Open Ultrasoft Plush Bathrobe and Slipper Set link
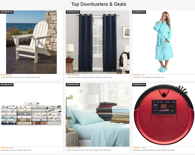This screenshot has width=195, height=155. click(149, 77)
